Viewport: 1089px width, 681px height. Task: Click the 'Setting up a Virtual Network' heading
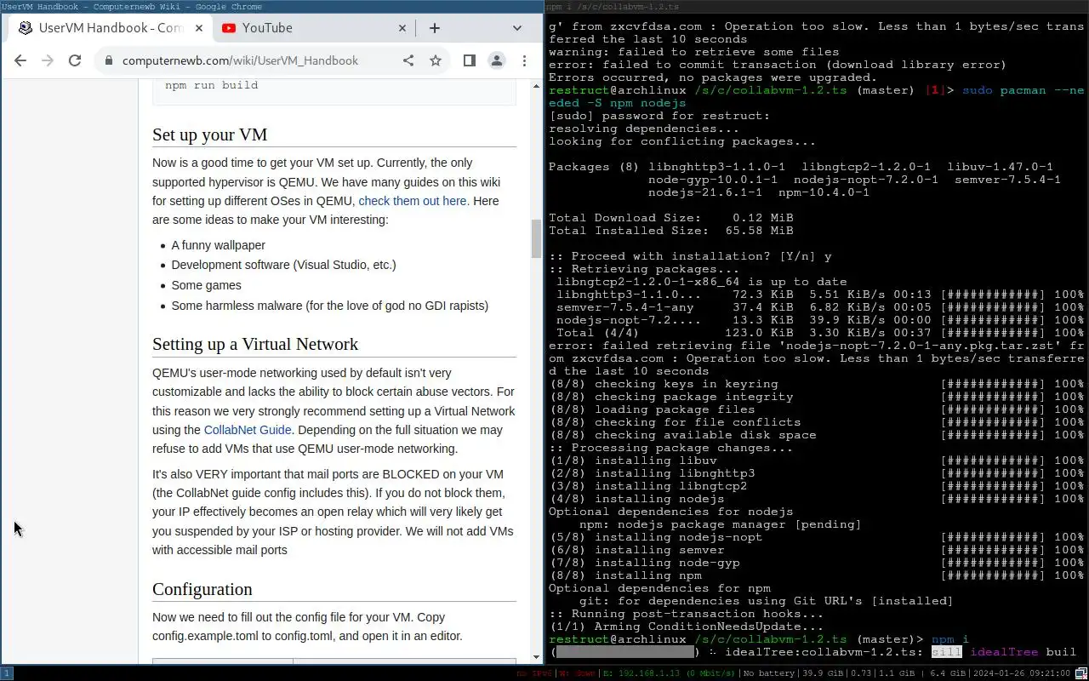[255, 344]
